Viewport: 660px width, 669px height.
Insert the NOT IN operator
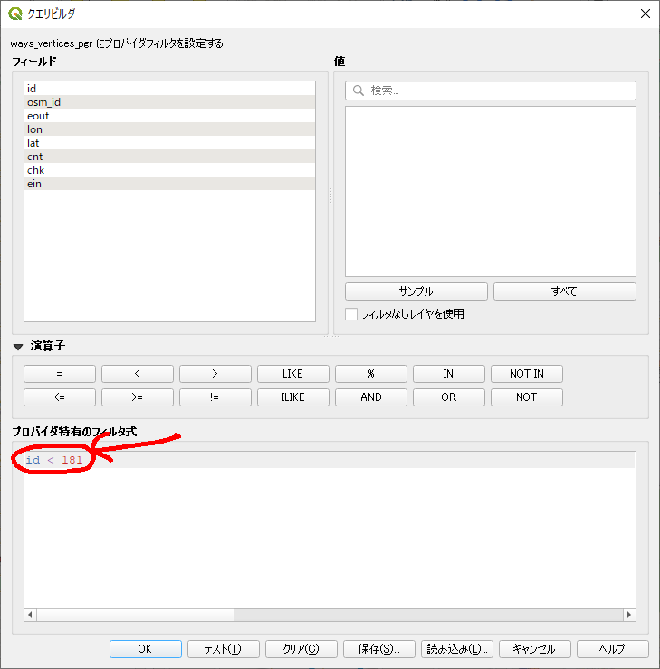pyautogui.click(x=526, y=374)
